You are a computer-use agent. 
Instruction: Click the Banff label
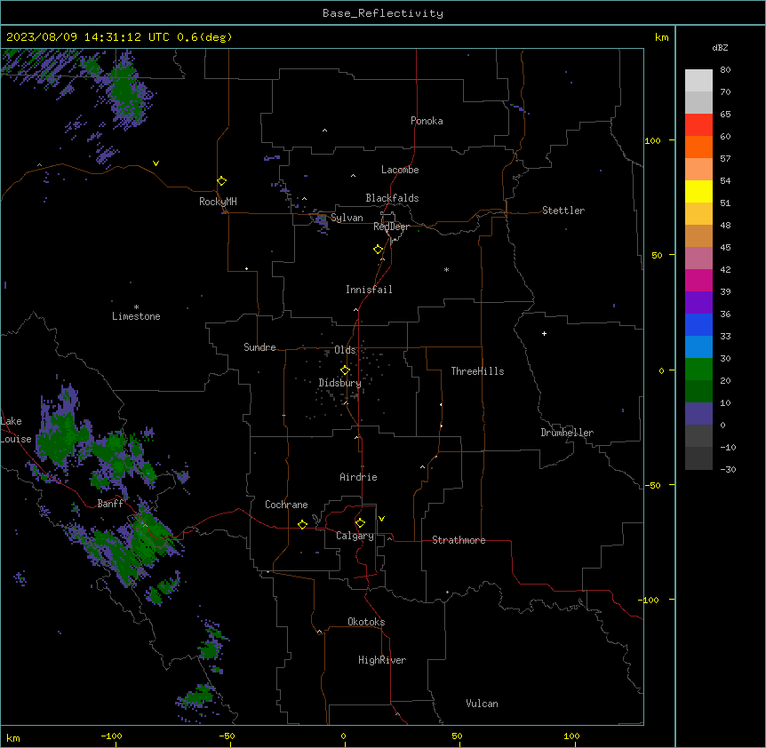[x=110, y=504]
